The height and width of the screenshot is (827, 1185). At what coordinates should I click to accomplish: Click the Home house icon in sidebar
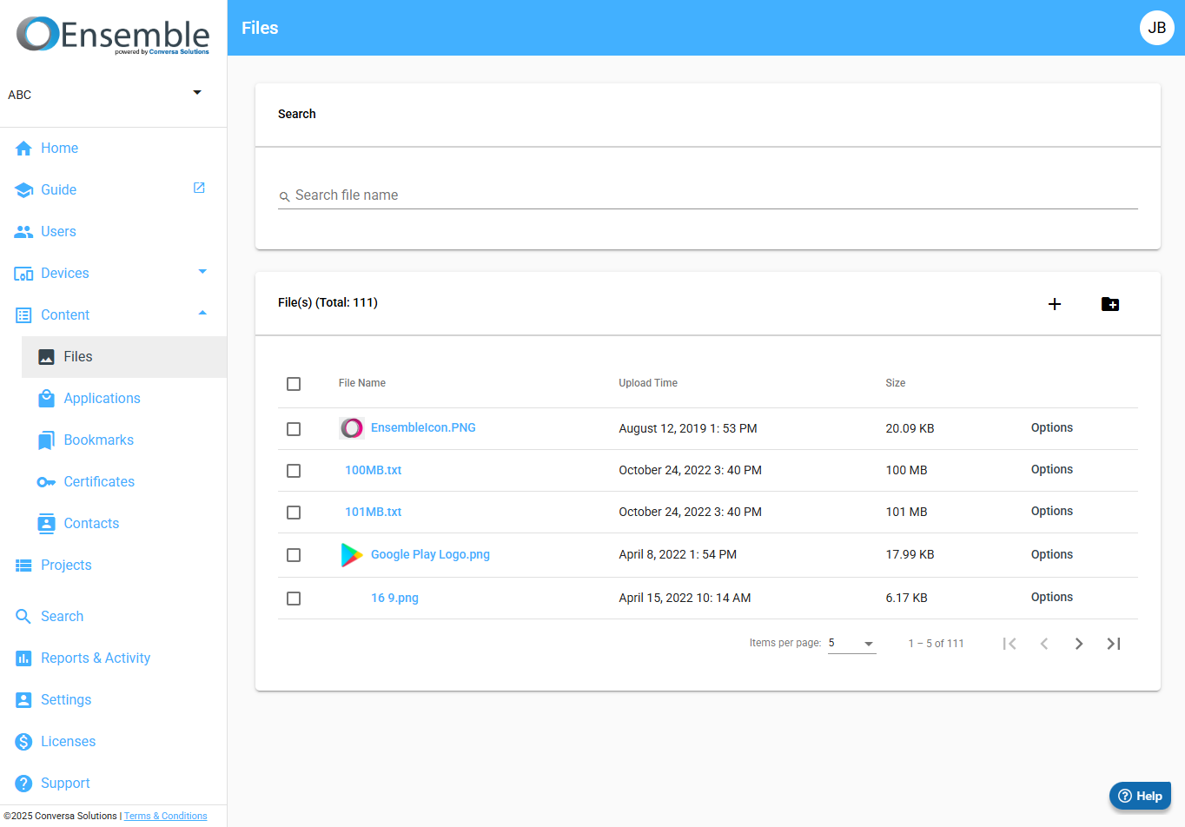pyautogui.click(x=23, y=149)
